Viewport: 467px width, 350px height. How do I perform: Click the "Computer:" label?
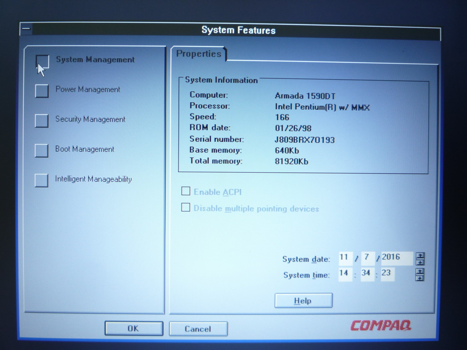point(209,95)
